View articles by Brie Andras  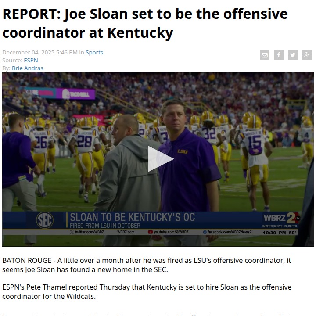(27, 68)
